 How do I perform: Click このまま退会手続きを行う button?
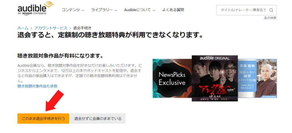tap(43, 118)
